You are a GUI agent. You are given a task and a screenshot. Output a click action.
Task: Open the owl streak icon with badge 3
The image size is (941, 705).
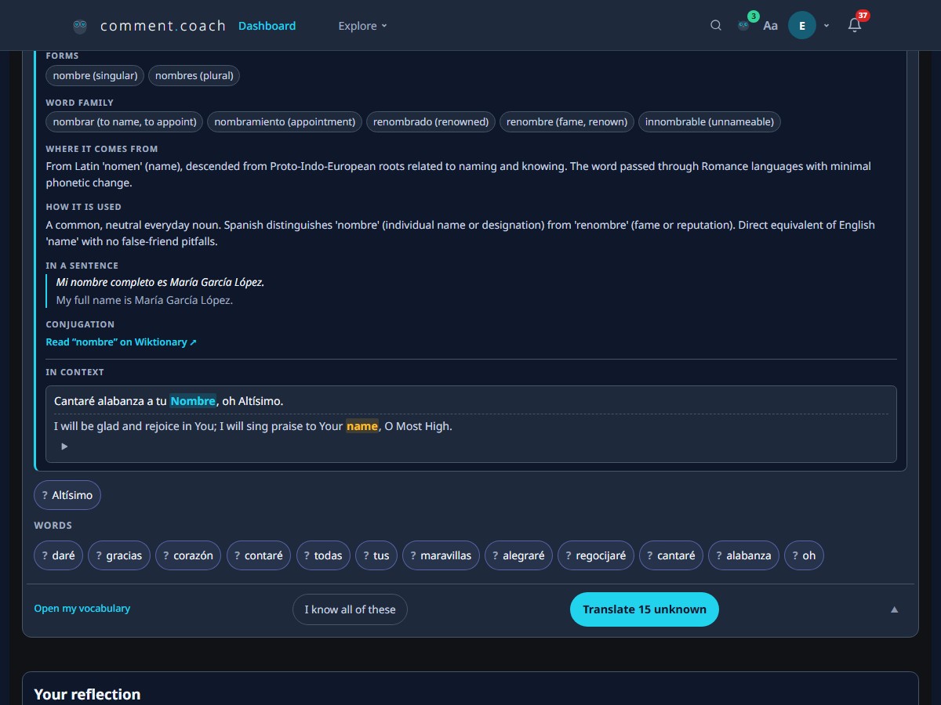[x=744, y=25]
